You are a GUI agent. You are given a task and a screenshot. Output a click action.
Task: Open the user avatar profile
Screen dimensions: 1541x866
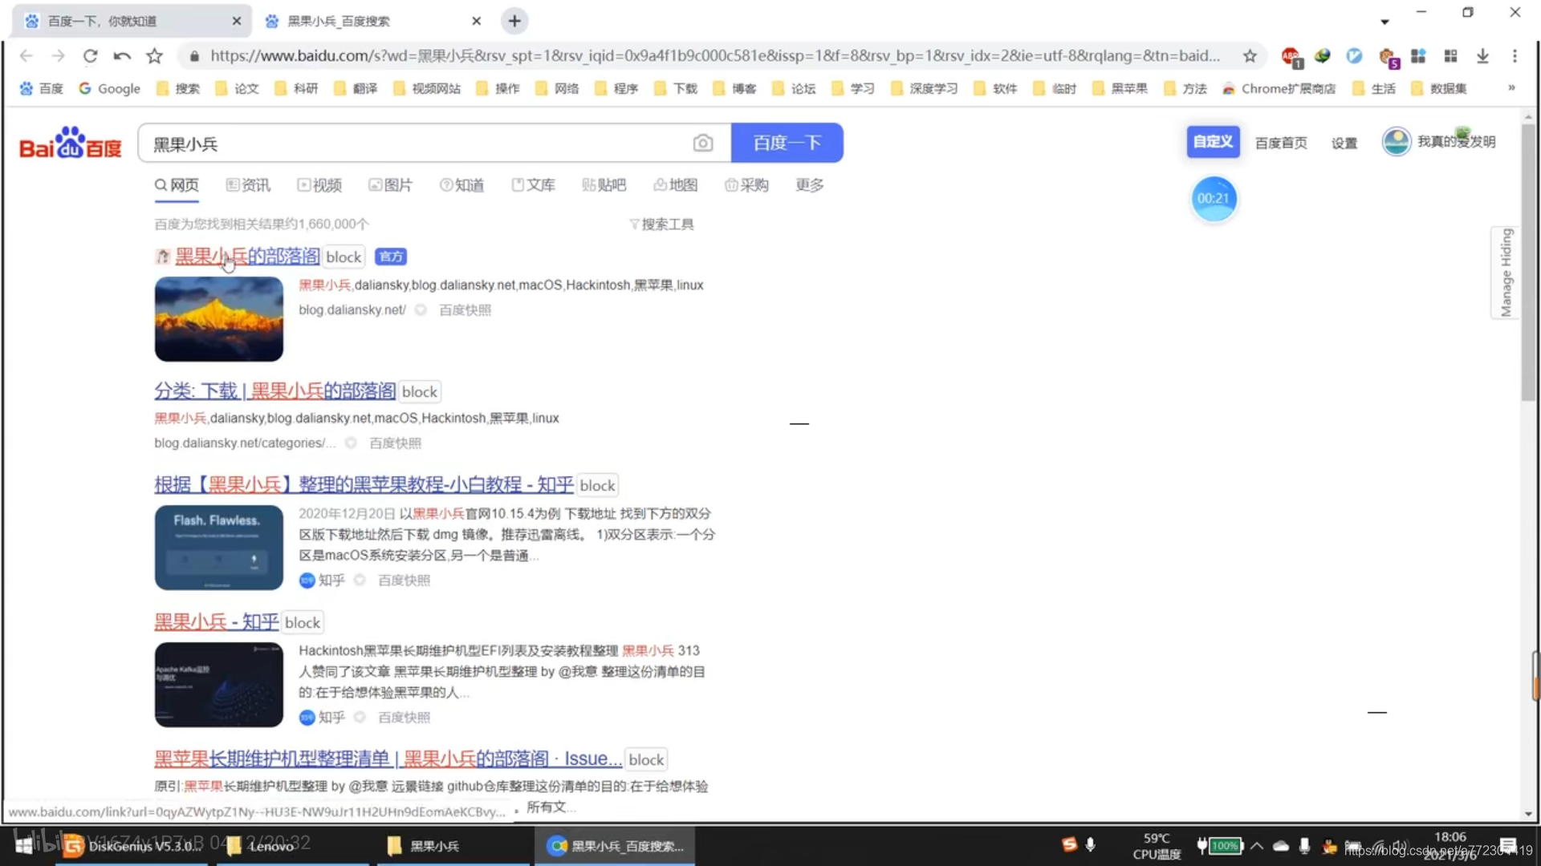(x=1396, y=142)
